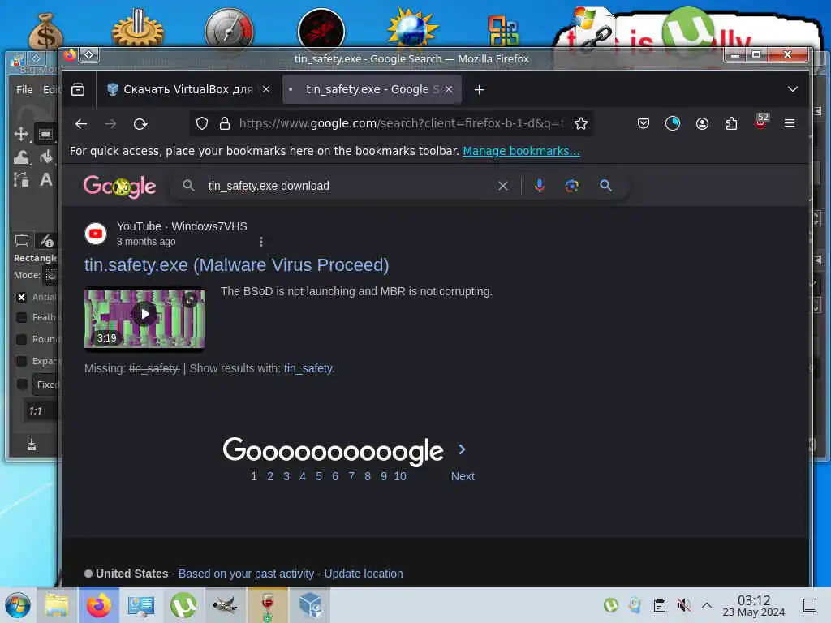Show results with tin_safety link
Screen dimensions: 831x623
click(x=309, y=368)
